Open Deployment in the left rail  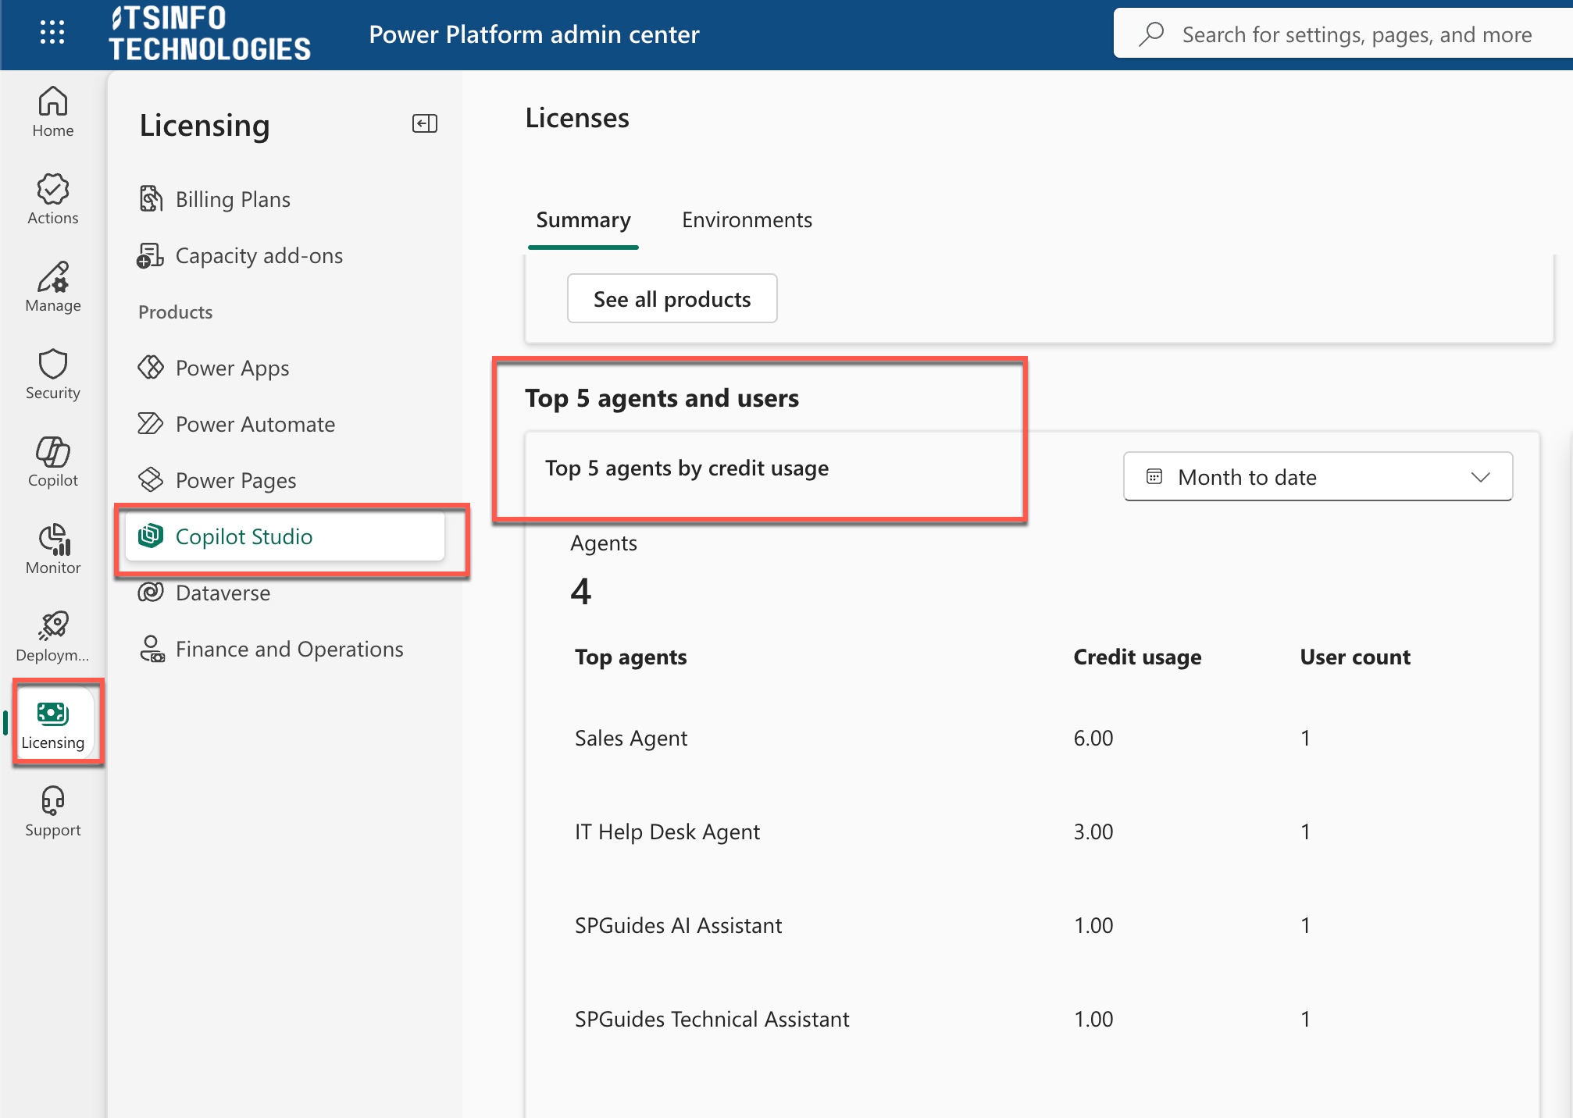point(53,637)
